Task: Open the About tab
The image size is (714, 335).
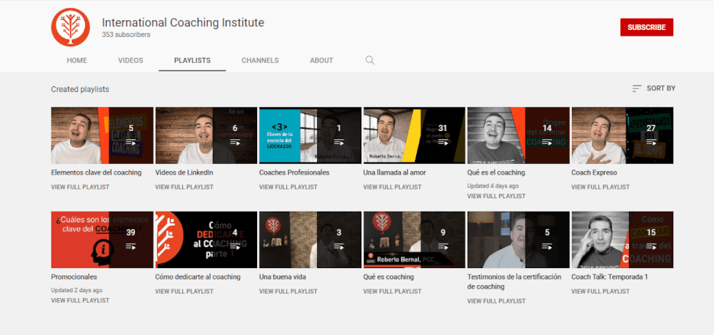Action: click(321, 61)
